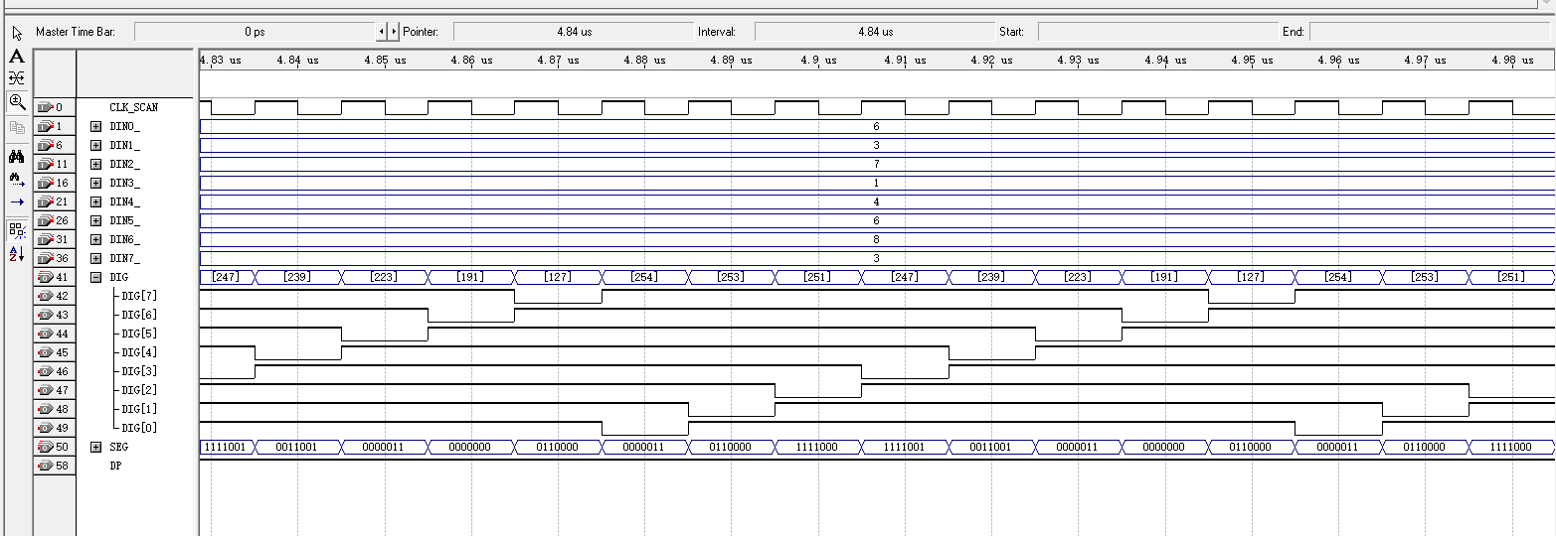
Task: Click the Master Time Bar value field
Action: 255,32
